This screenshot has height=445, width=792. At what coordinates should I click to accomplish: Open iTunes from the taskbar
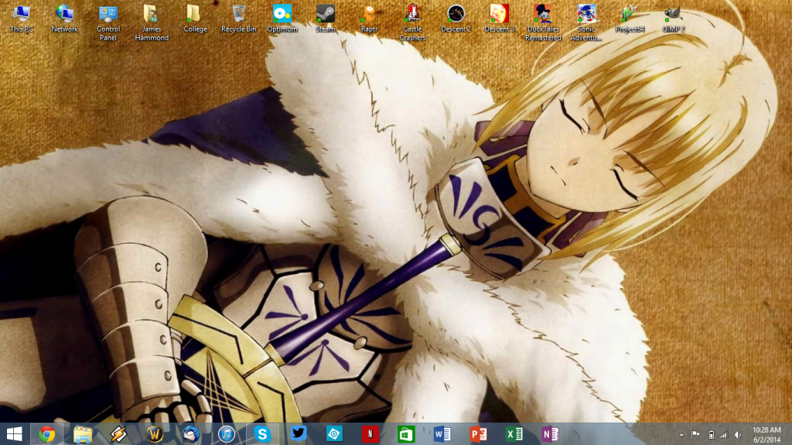[227, 434]
